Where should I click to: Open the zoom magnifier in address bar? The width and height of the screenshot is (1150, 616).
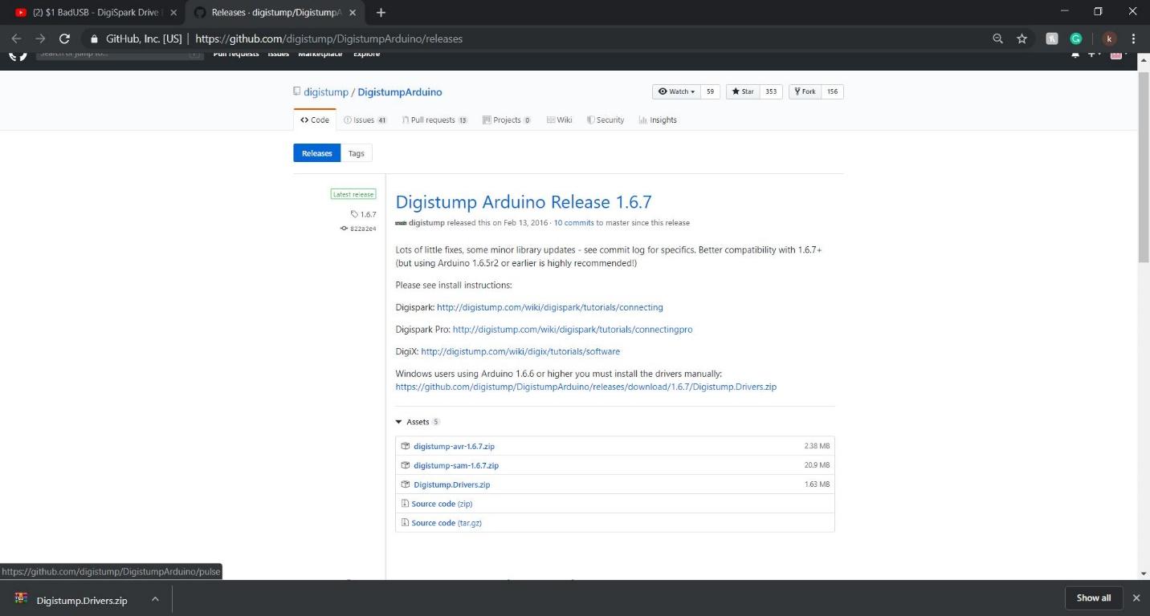(x=997, y=38)
